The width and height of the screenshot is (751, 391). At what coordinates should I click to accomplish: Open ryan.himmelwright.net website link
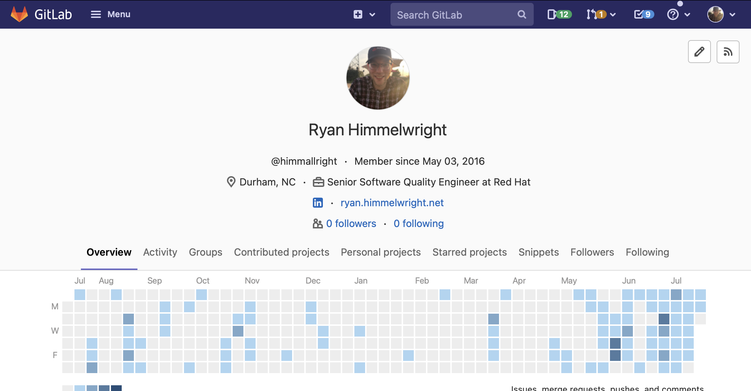point(392,203)
